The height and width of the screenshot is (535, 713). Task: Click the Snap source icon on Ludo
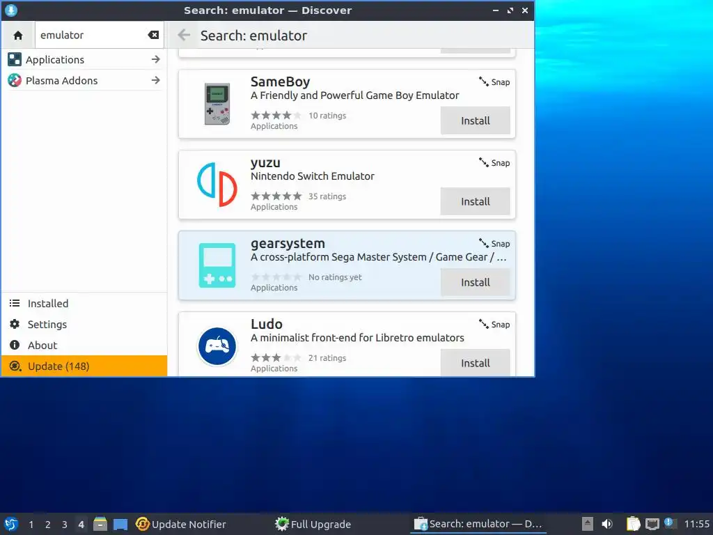tap(483, 324)
